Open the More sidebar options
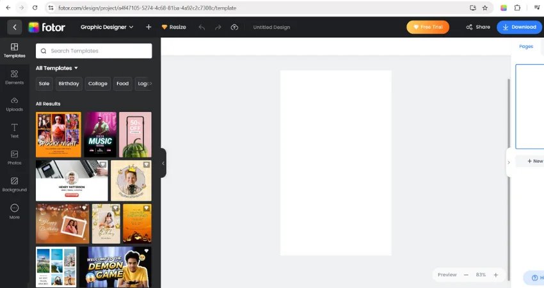This screenshot has width=544, height=288. pyautogui.click(x=14, y=212)
